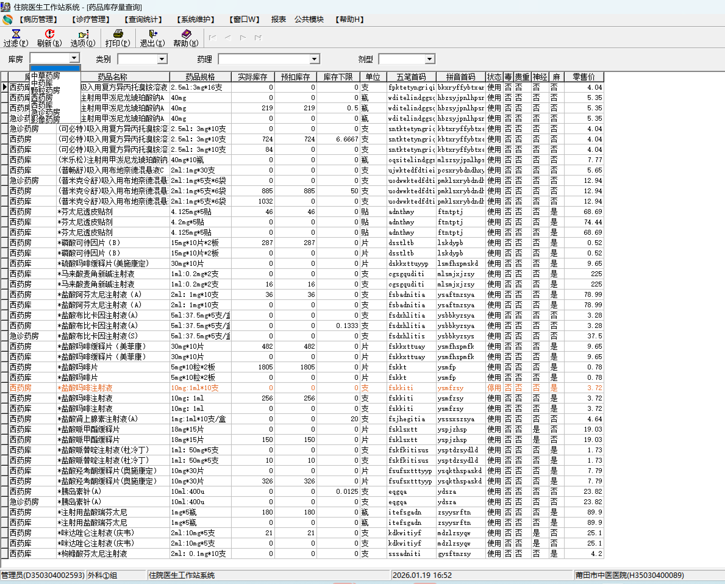Click the first-record navigation arrow

pos(212,38)
